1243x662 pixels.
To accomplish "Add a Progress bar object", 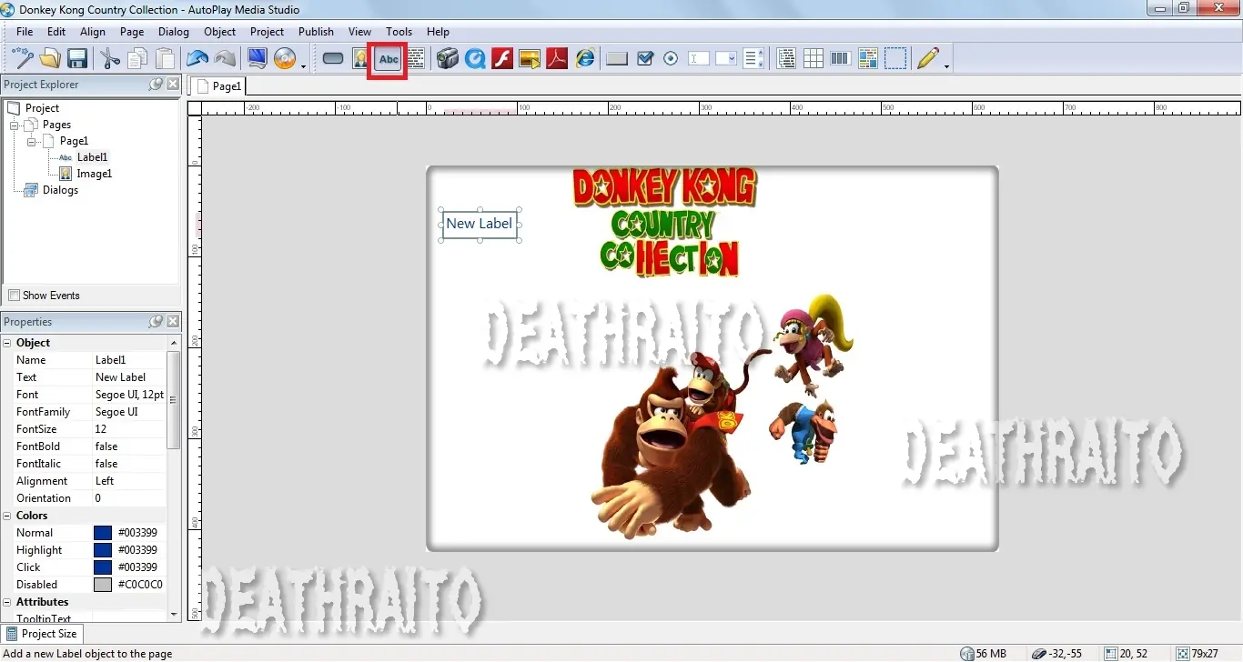I will tap(841, 59).
